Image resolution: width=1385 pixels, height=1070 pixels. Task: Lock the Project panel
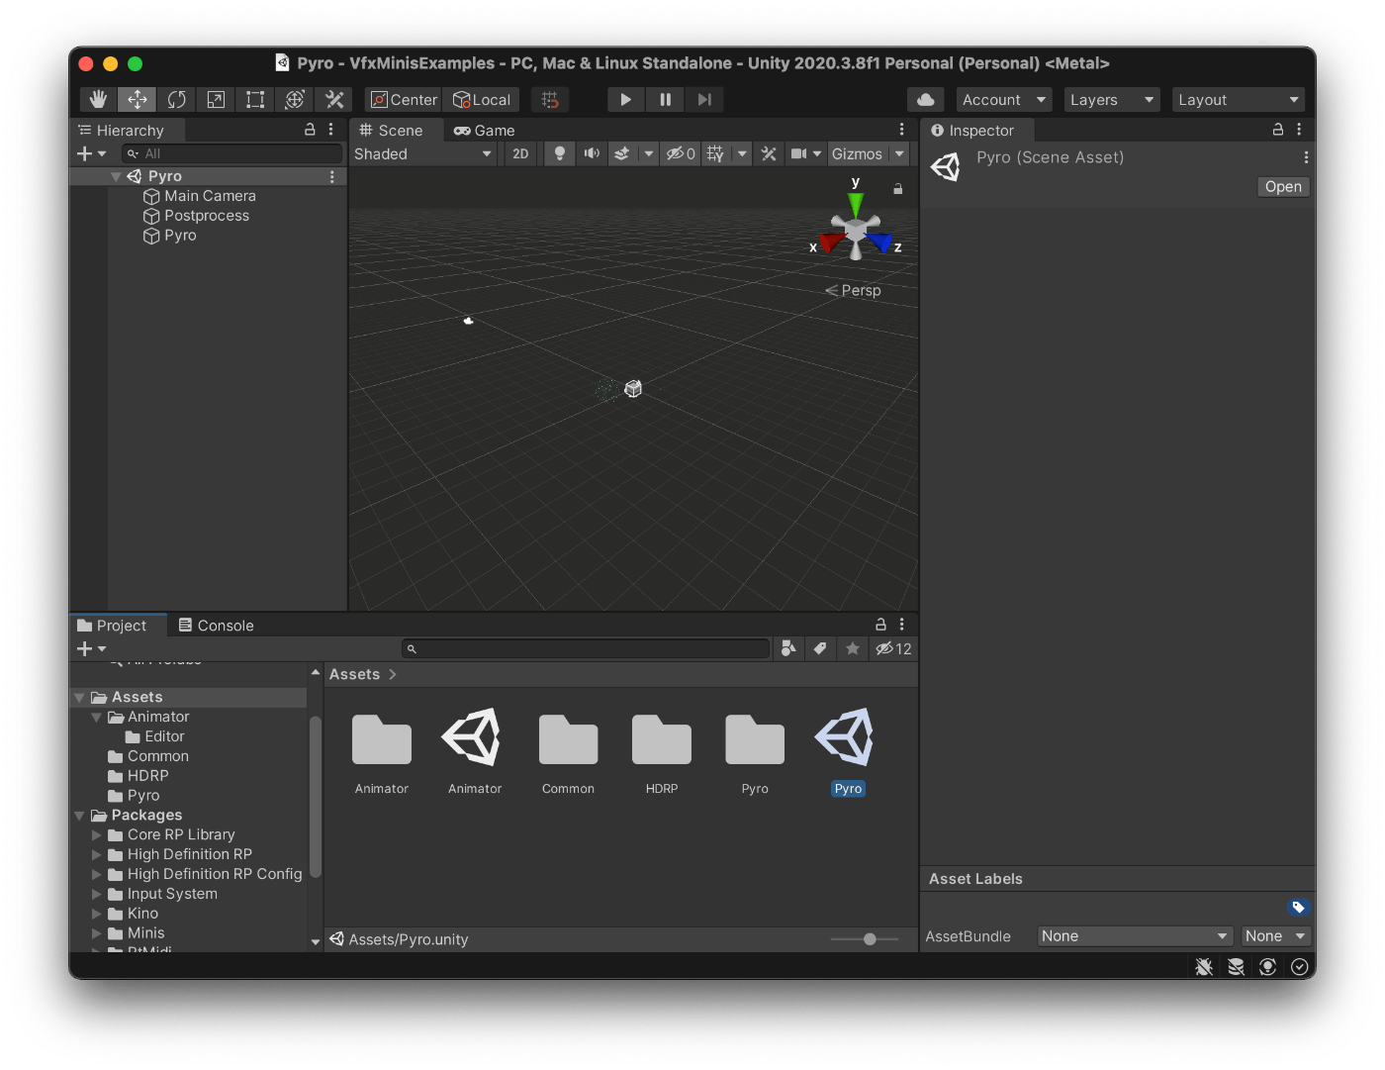click(x=880, y=625)
